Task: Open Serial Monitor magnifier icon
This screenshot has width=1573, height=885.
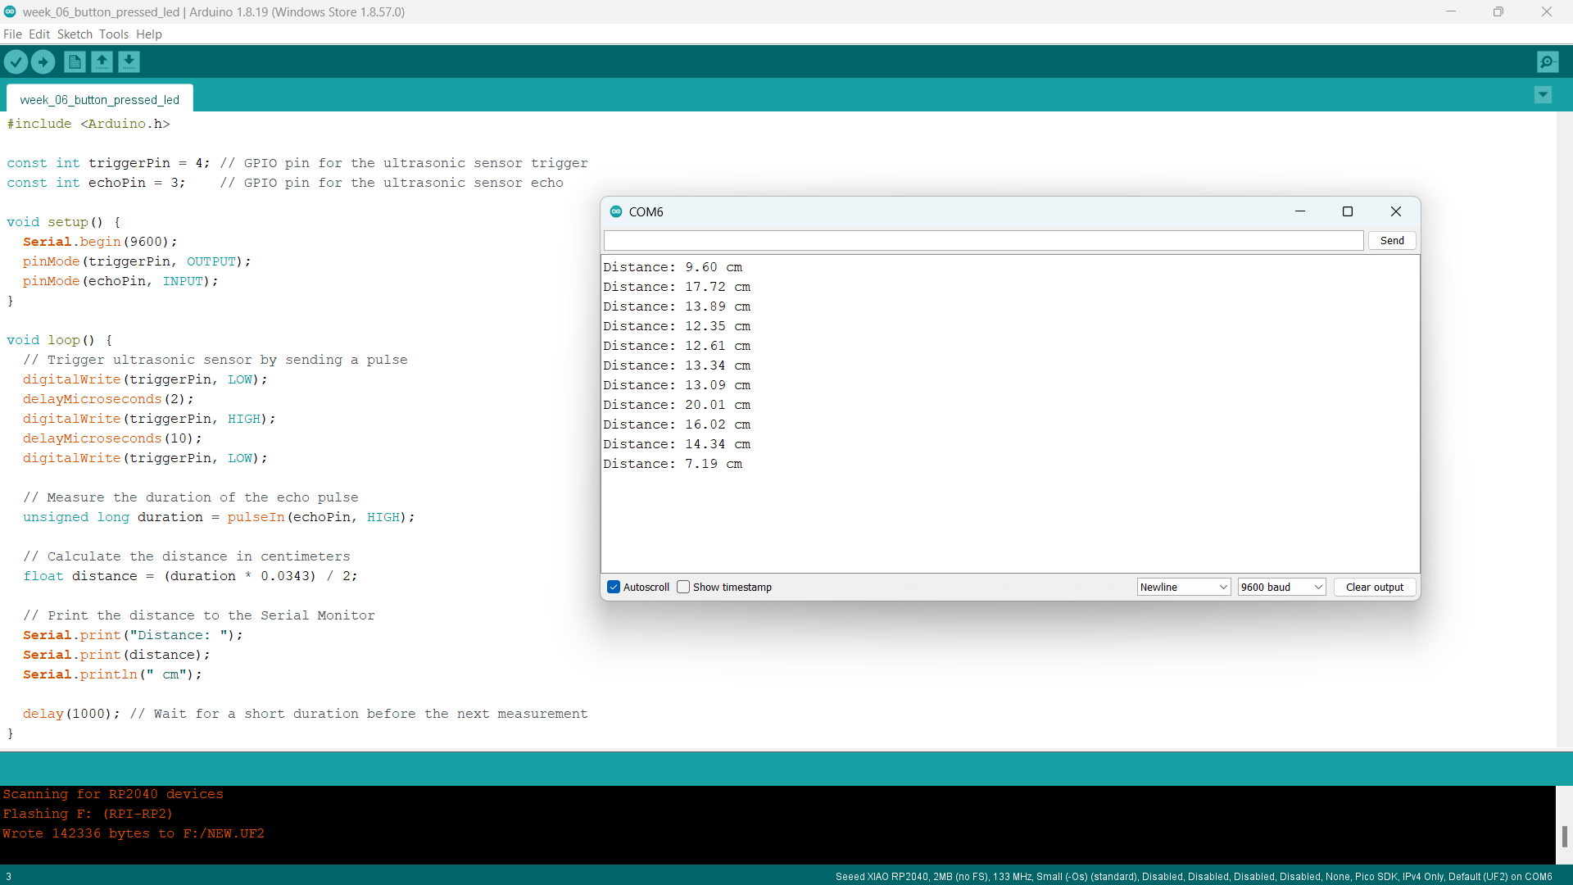Action: (1548, 61)
